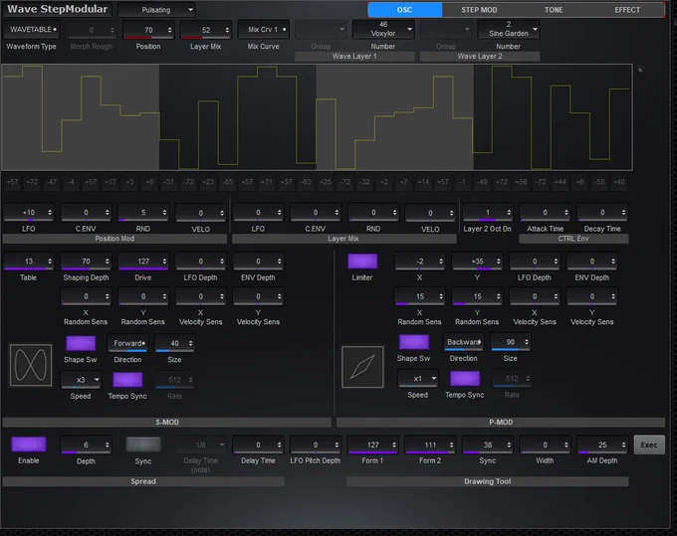Click P-MOD Size stepper showing 90

click(511, 342)
